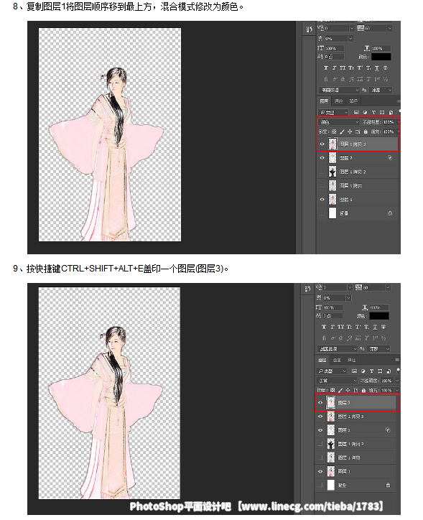The image size is (423, 520).
Task: Click subscript icon in step 9 screenshot
Action: point(367,327)
